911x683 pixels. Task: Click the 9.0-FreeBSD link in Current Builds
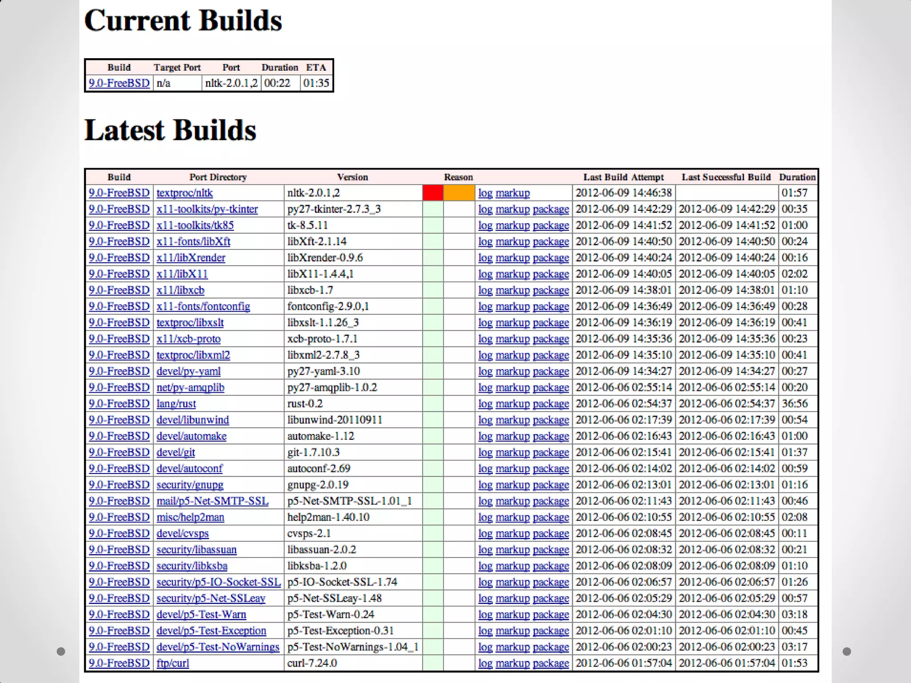[x=119, y=83]
